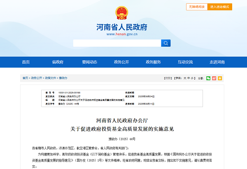Click the national emblem logo
Viewport: 247px width, 169px height.
pyautogui.click(x=121, y=13)
